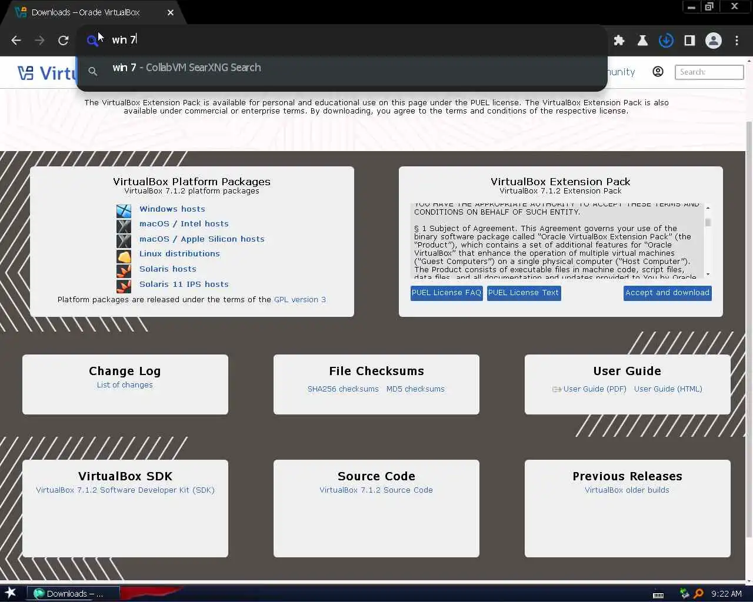Click the network tray icon
The height and width of the screenshot is (602, 753).
tap(684, 594)
